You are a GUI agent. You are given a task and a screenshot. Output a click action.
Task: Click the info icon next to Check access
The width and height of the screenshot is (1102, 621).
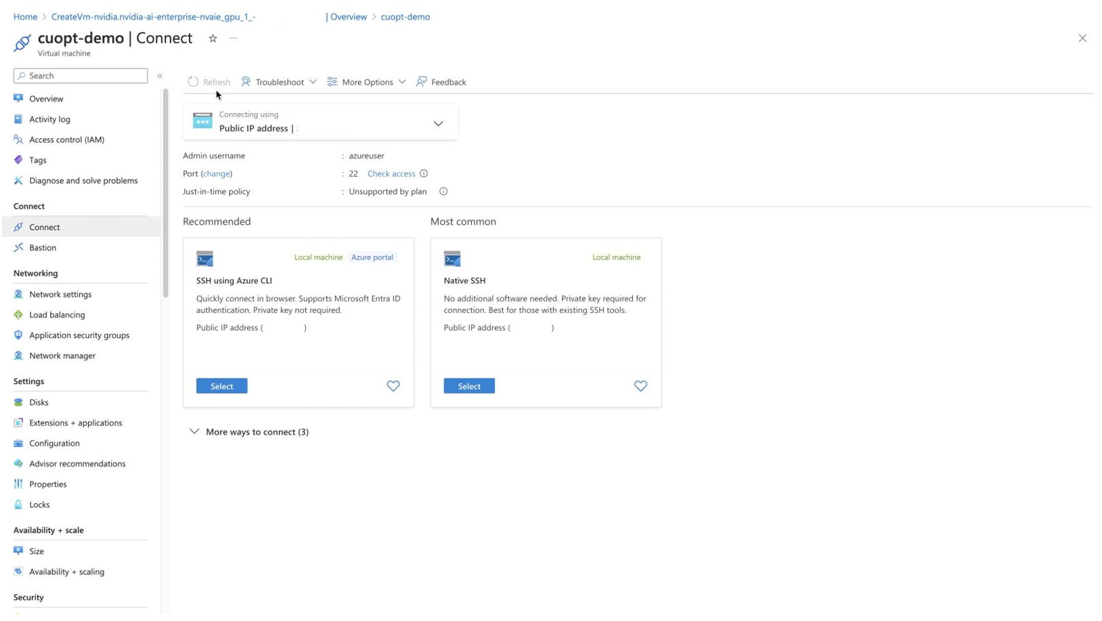tap(424, 174)
